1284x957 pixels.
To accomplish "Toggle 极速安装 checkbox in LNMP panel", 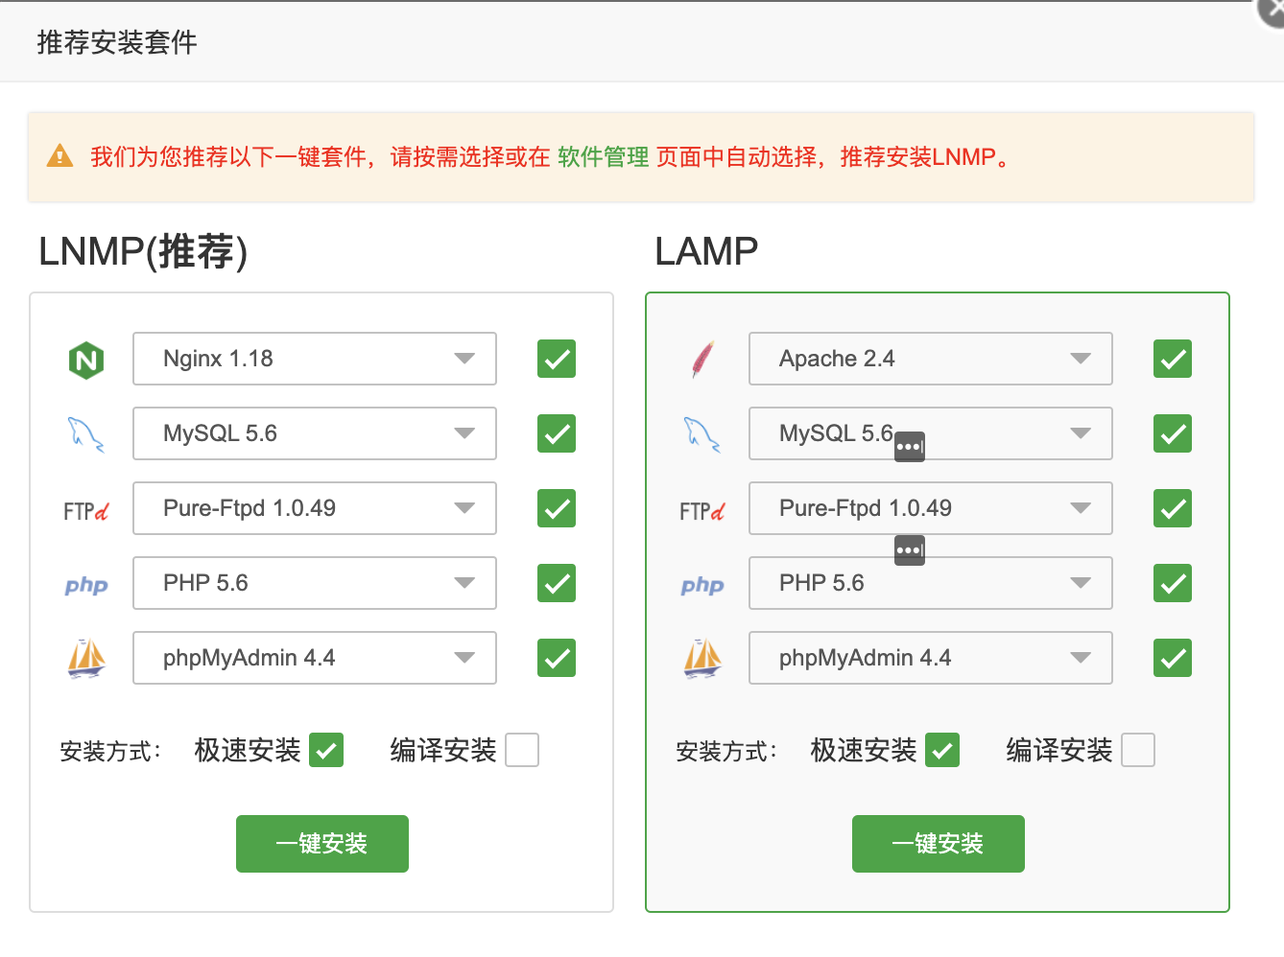I will [x=326, y=750].
